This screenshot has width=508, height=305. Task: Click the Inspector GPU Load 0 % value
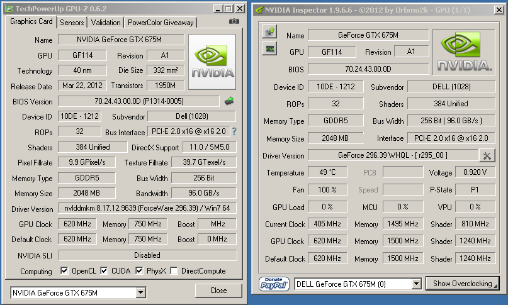point(327,206)
